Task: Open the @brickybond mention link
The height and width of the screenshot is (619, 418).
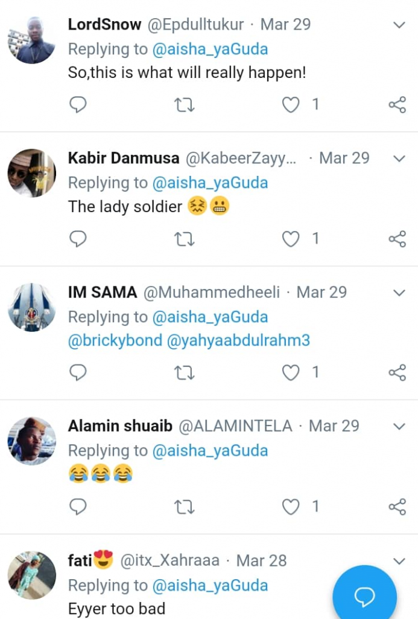Action: coord(115,340)
